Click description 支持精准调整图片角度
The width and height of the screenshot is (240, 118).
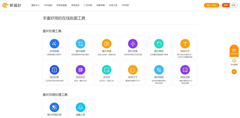[x=159, y=55]
